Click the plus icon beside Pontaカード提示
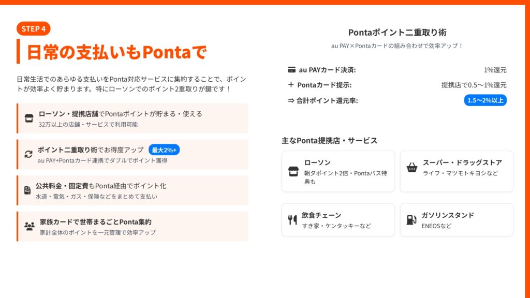The height and width of the screenshot is (298, 530). tap(291, 85)
